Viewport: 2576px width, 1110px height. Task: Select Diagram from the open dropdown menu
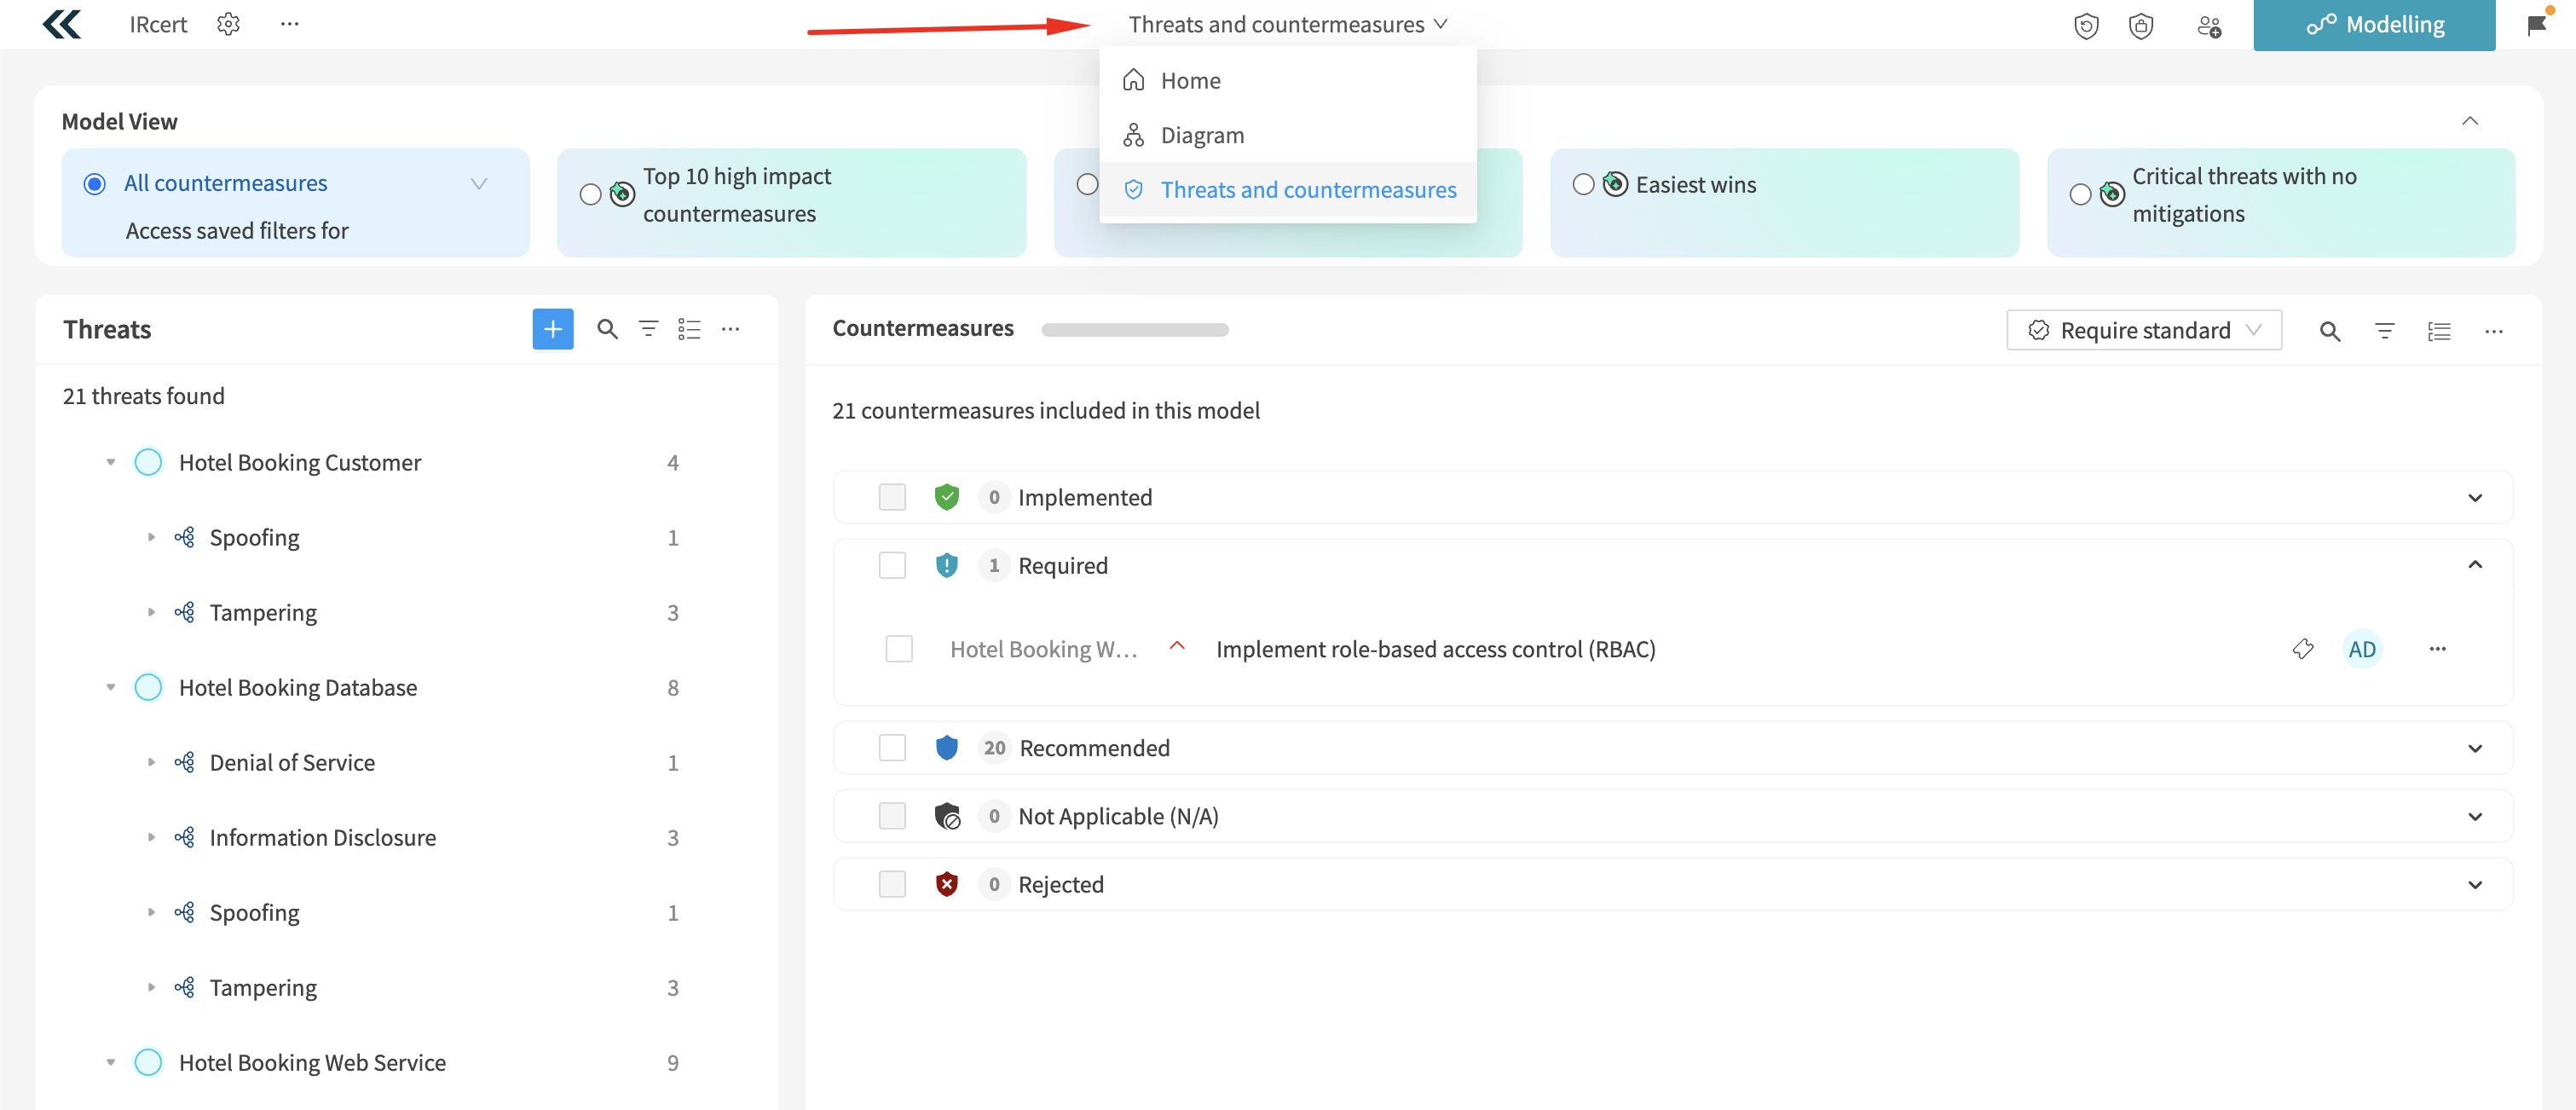1201,134
